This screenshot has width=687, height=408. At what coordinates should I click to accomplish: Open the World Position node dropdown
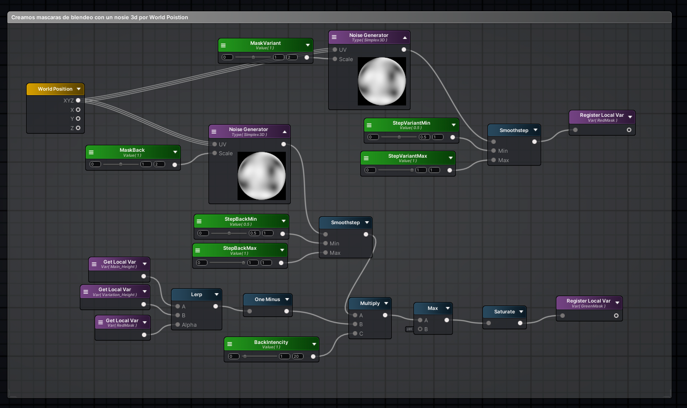tap(79, 89)
